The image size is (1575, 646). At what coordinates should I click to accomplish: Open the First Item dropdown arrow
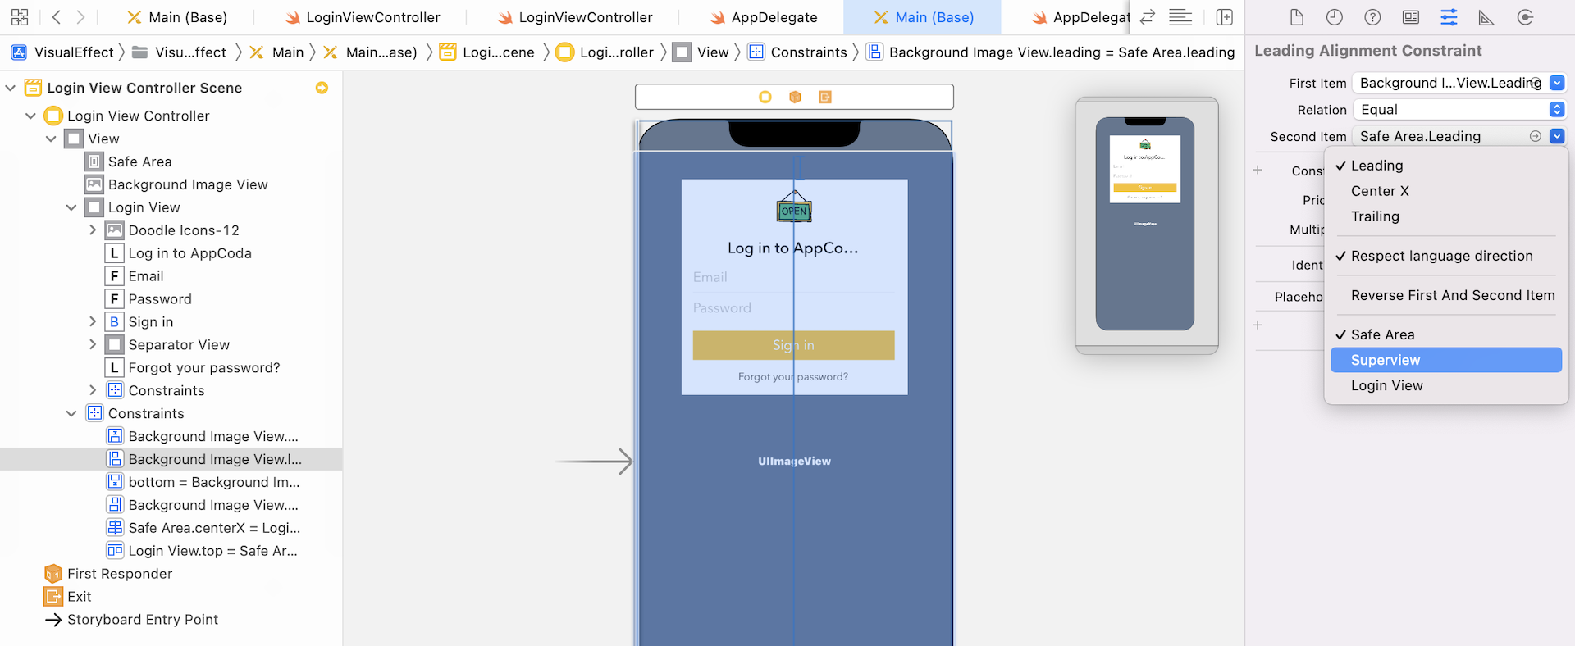tap(1556, 83)
